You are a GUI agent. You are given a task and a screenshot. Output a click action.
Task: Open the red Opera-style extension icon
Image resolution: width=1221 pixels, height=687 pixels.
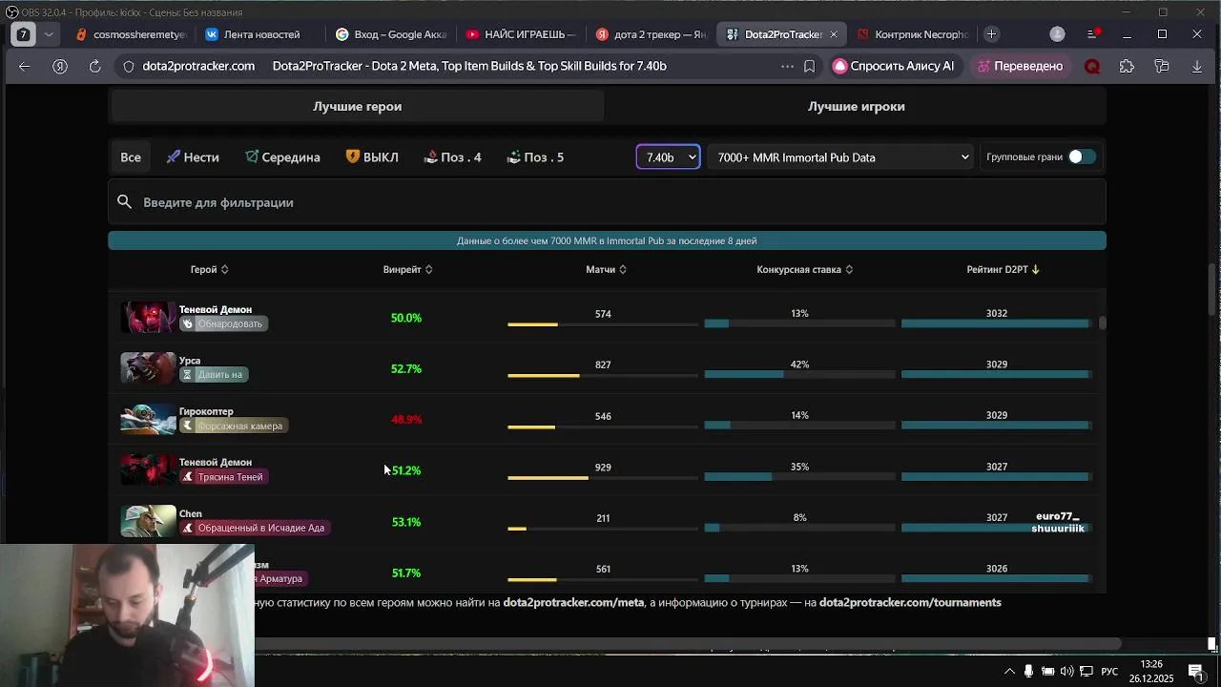pyautogui.click(x=1092, y=66)
